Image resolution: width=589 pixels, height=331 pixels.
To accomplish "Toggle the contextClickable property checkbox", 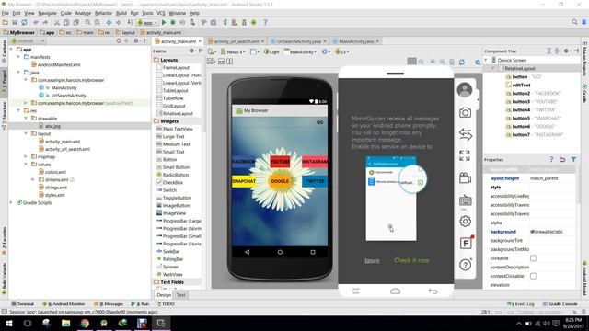I will [x=533, y=276].
